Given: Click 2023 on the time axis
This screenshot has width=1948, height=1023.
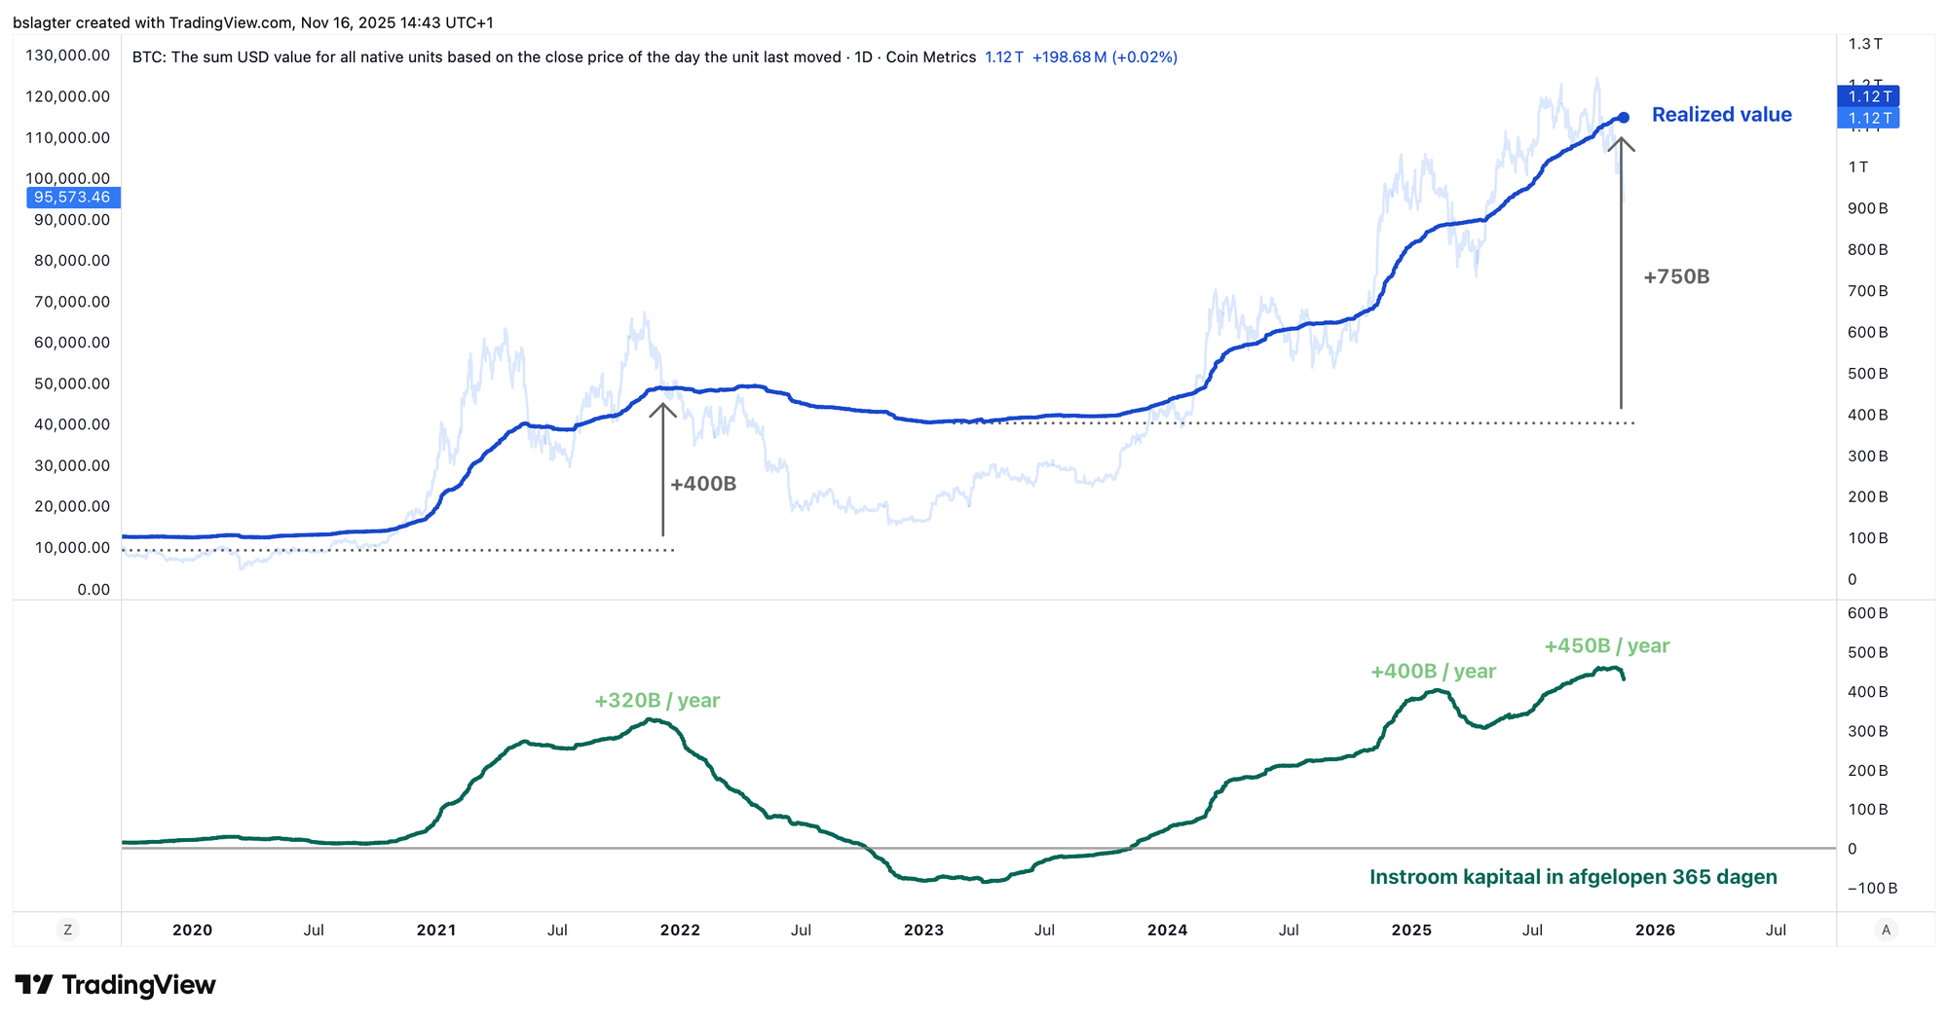Looking at the screenshot, I should click(x=923, y=930).
